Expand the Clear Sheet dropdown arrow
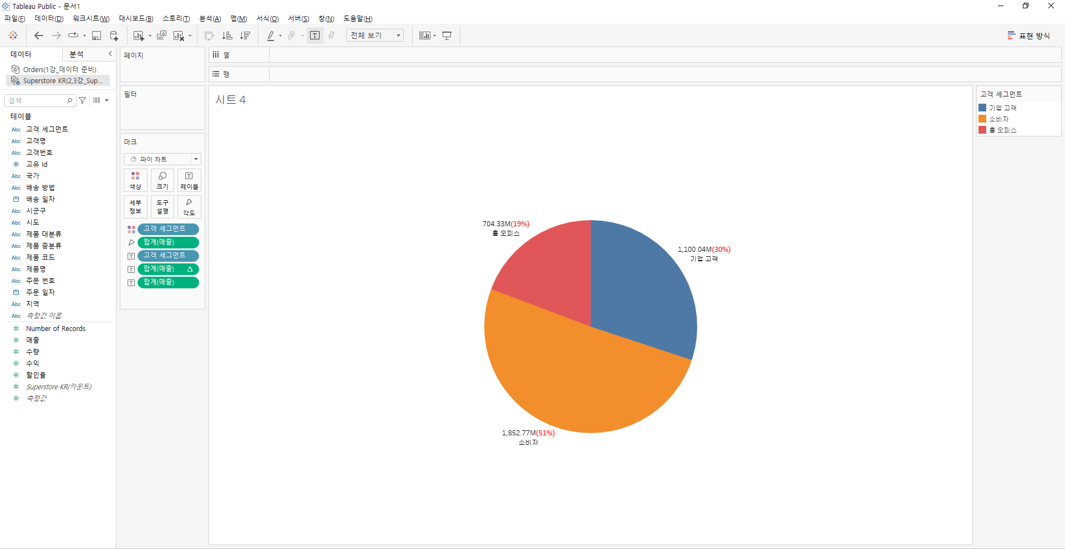1065x549 pixels. 190,36
